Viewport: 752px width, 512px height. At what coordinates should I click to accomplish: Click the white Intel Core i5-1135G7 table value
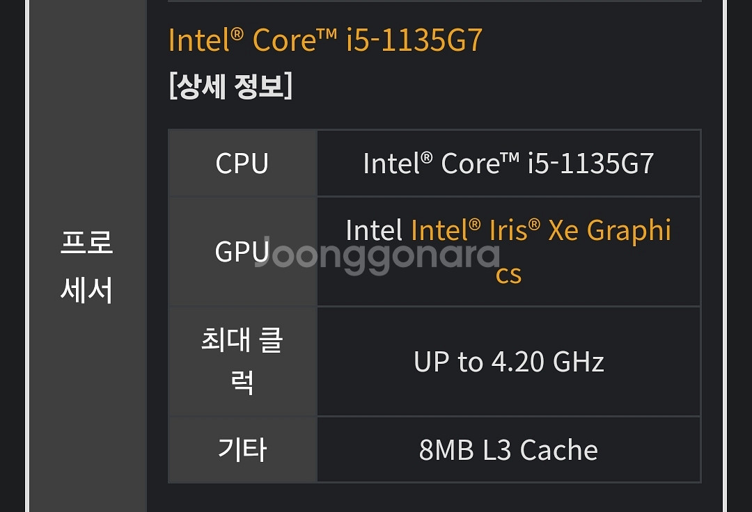click(508, 163)
